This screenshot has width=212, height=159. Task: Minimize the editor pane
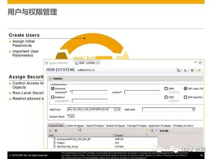pyautogui.click(x=195, y=62)
